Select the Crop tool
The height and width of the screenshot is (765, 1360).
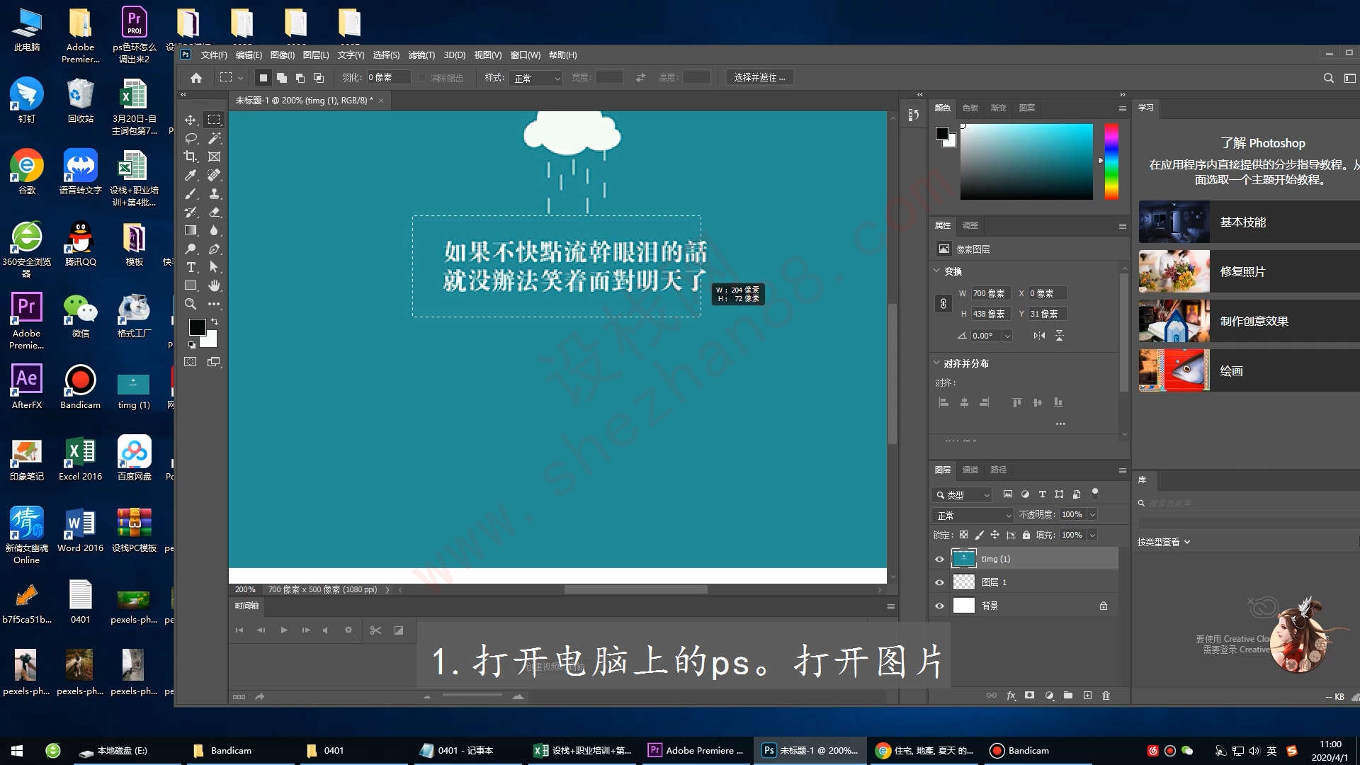tap(191, 157)
